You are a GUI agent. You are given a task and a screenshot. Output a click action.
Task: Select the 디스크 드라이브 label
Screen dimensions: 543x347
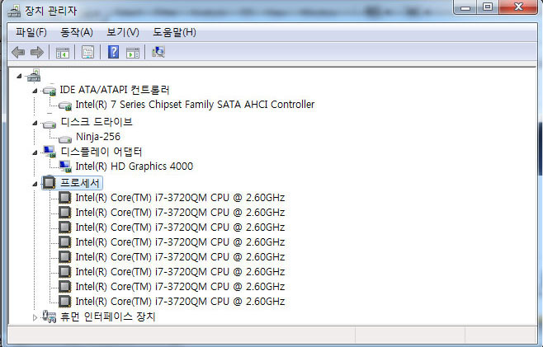[97, 122]
